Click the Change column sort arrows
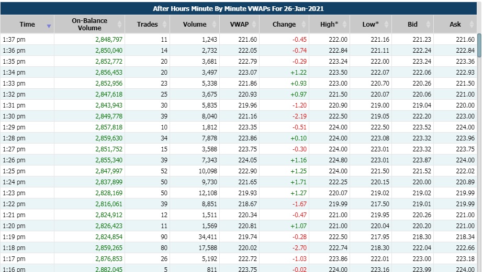Screen dimensions: 483x272 303,25
